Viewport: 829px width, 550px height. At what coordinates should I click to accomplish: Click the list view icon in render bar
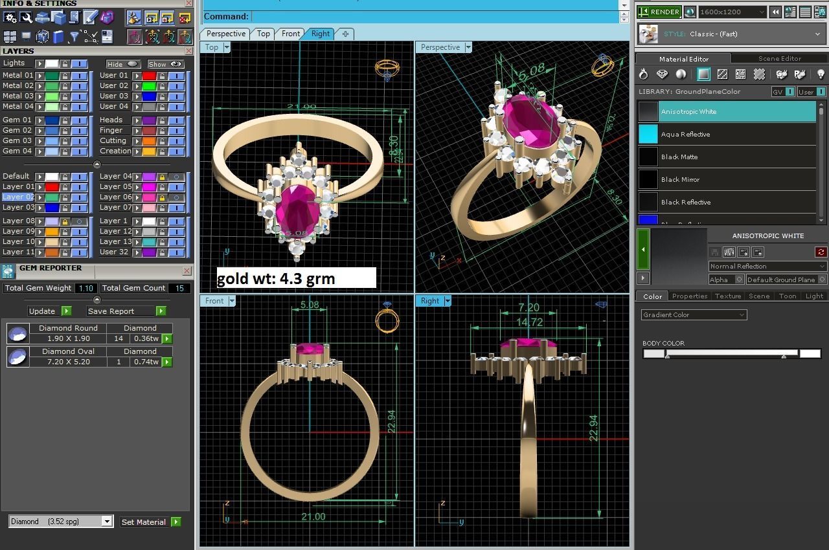point(805,12)
